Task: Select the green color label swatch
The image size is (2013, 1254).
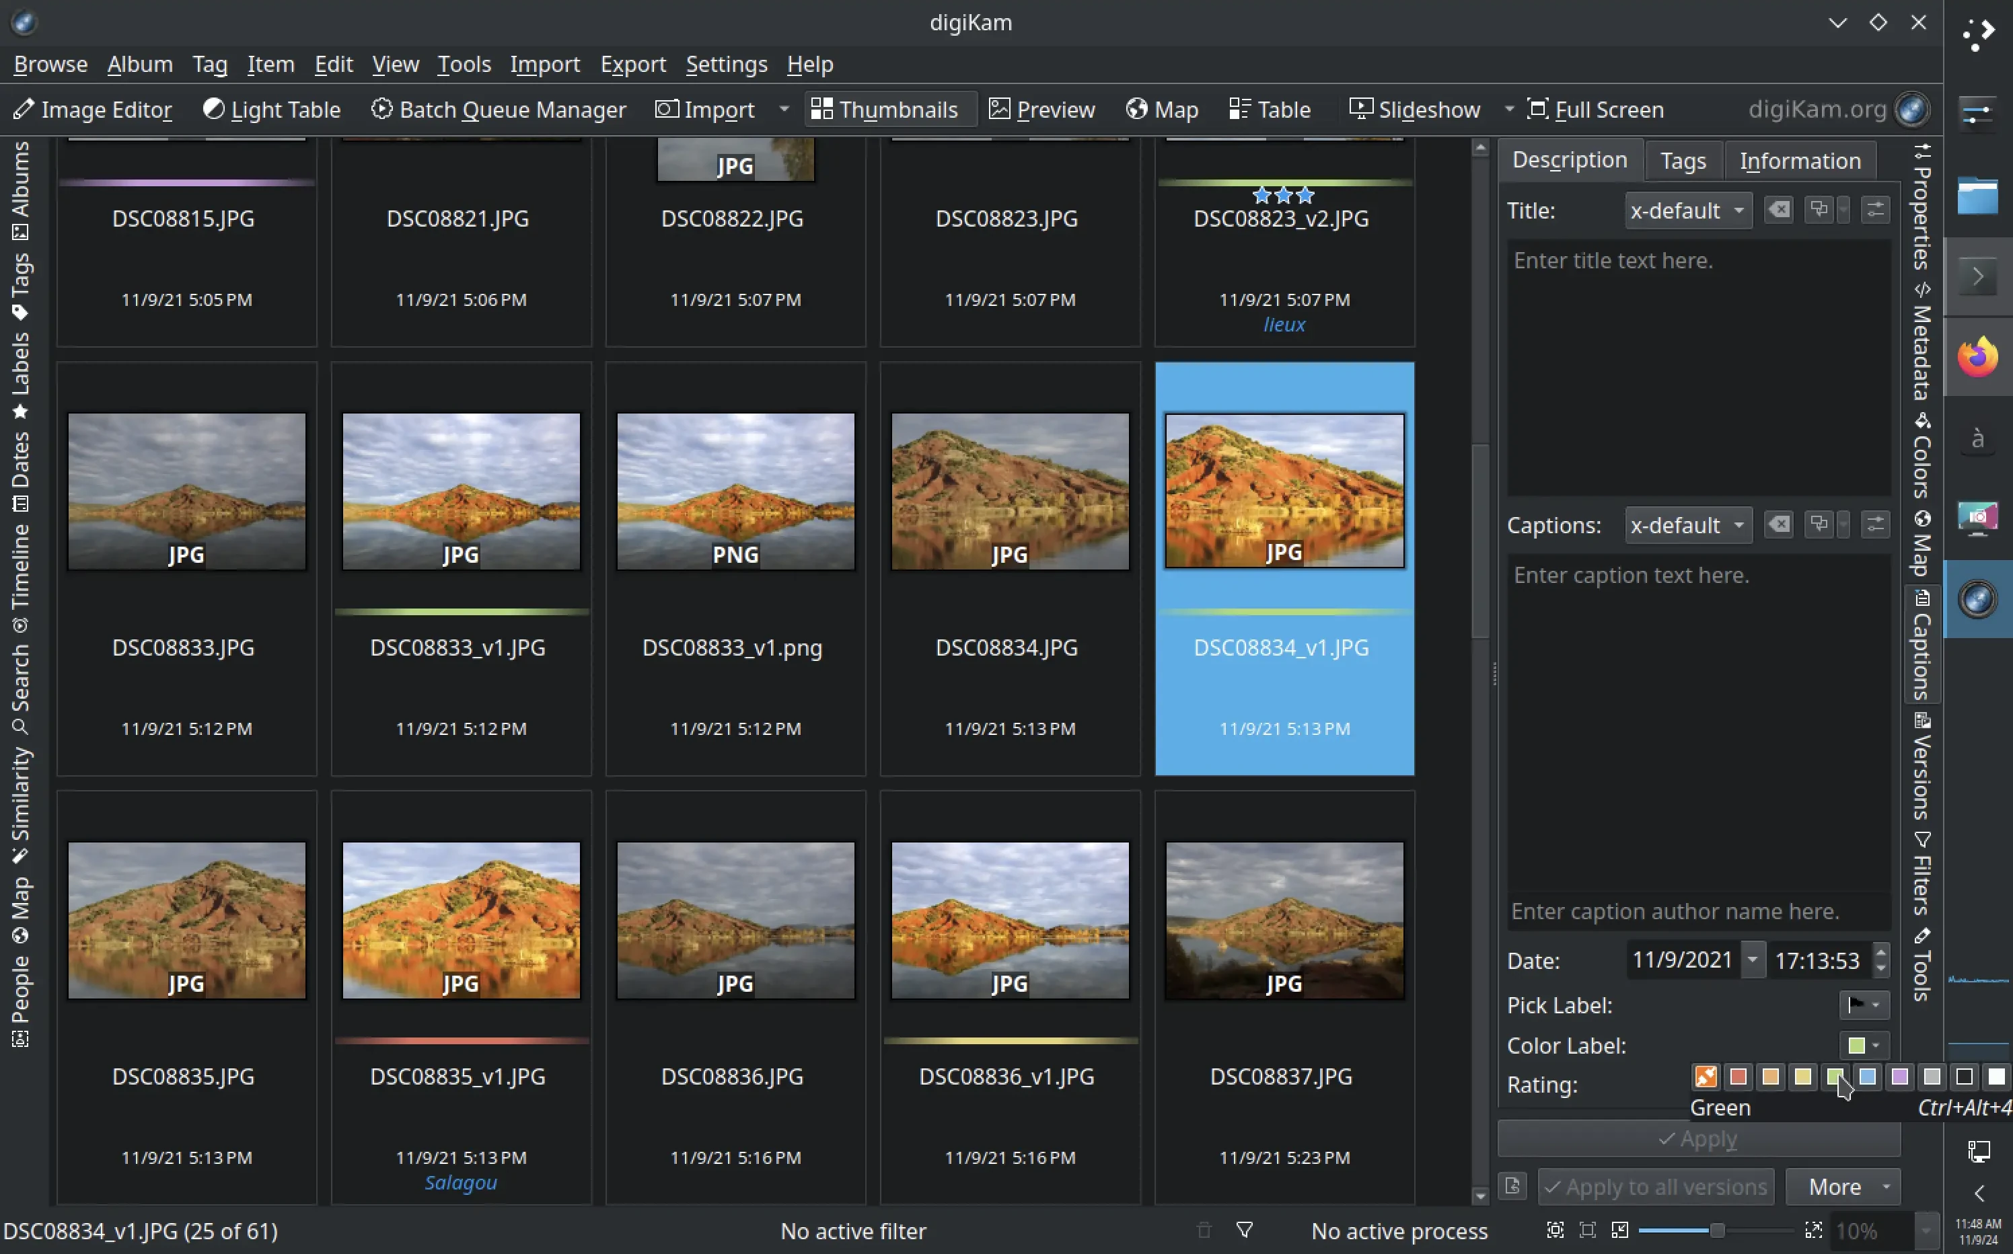Action: pyautogui.click(x=1835, y=1076)
